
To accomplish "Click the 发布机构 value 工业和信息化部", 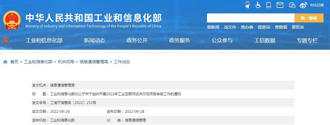I will coord(62,120).
